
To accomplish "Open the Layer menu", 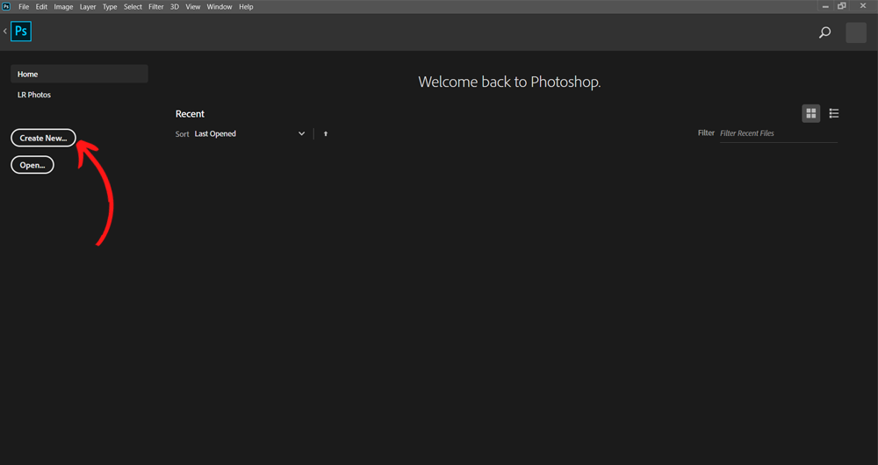I will click(88, 6).
